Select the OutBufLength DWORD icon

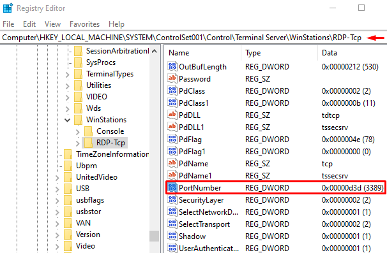pyautogui.click(x=172, y=67)
